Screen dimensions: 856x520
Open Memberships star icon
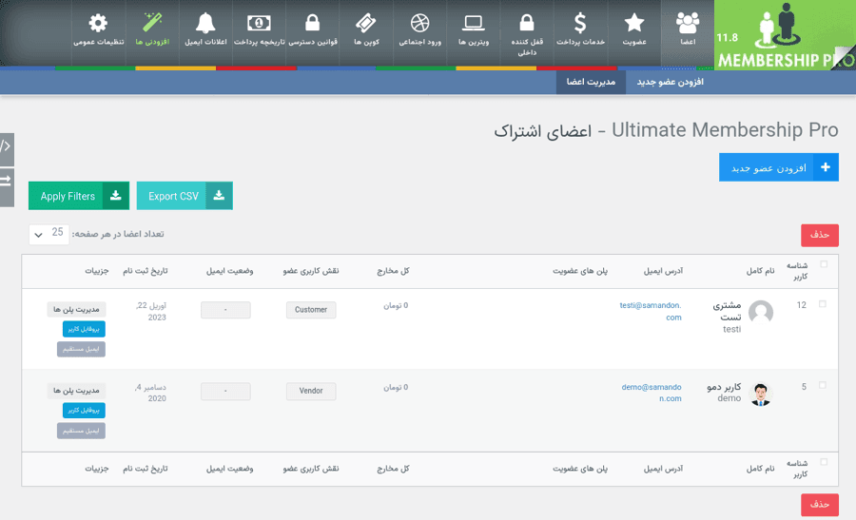(633, 24)
